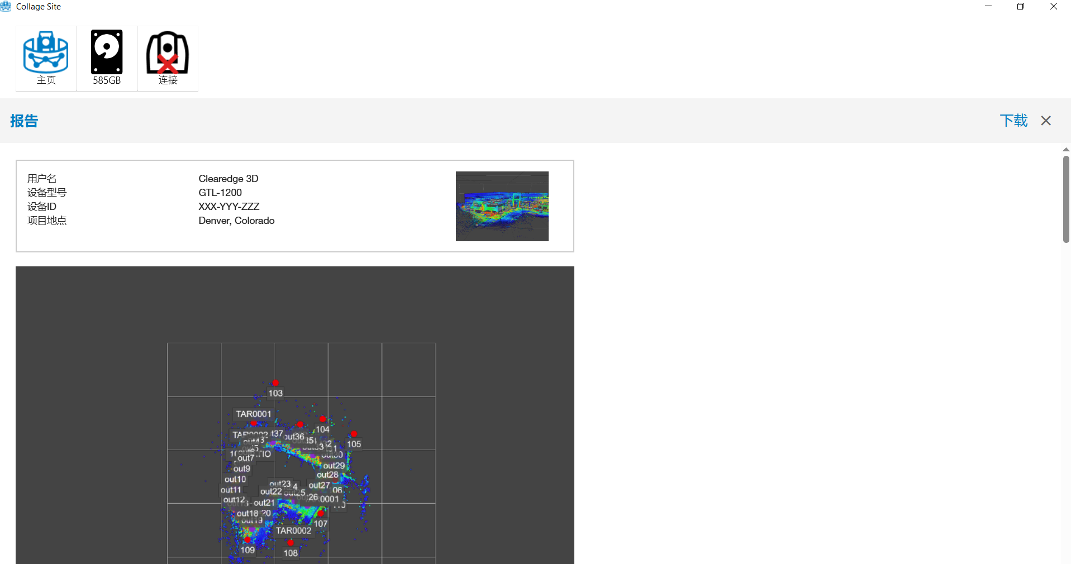Screen dimensions: 1071x564
Task: Click the vertical scrollbar thumb
Action: coord(1066,199)
